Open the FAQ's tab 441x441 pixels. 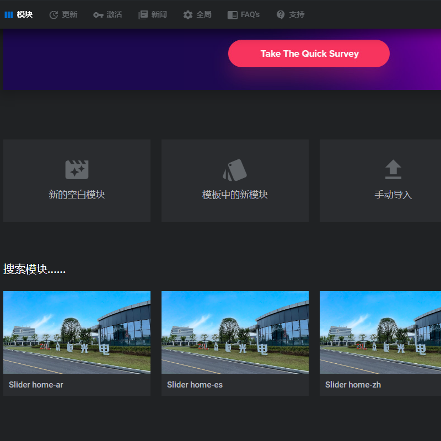click(250, 14)
